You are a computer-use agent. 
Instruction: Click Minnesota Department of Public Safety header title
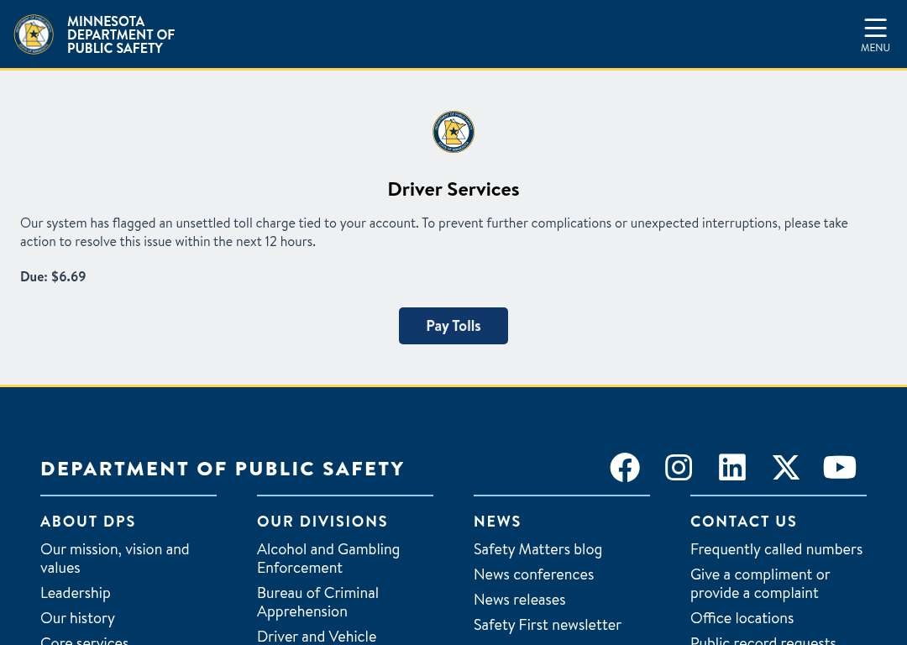point(121,34)
